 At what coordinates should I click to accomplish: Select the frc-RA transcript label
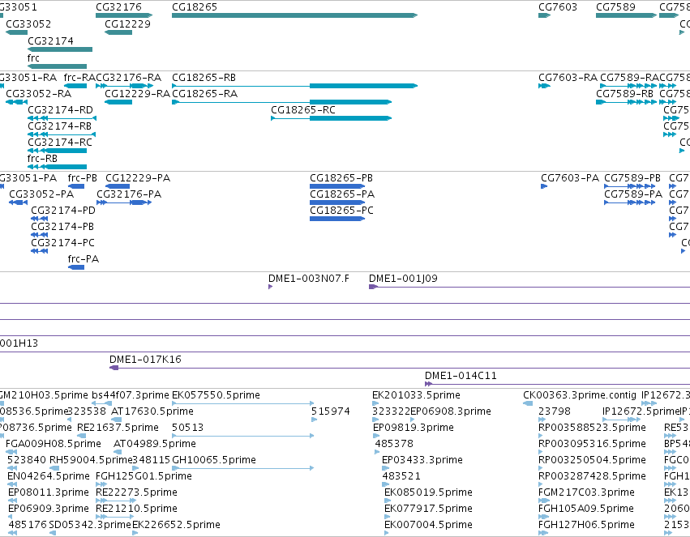click(79, 77)
